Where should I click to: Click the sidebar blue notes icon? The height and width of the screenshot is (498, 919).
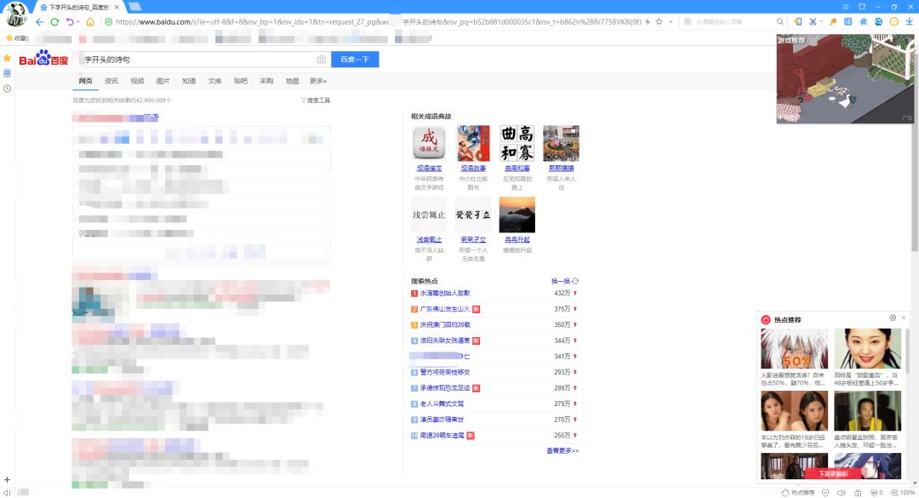point(7,73)
